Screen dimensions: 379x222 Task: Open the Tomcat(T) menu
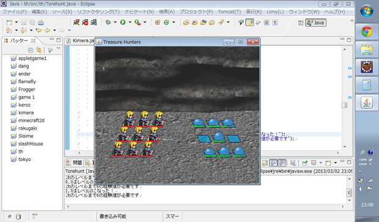[229, 12]
